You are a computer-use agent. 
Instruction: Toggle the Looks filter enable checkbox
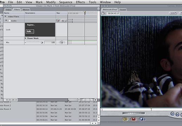[x=9, y=21]
